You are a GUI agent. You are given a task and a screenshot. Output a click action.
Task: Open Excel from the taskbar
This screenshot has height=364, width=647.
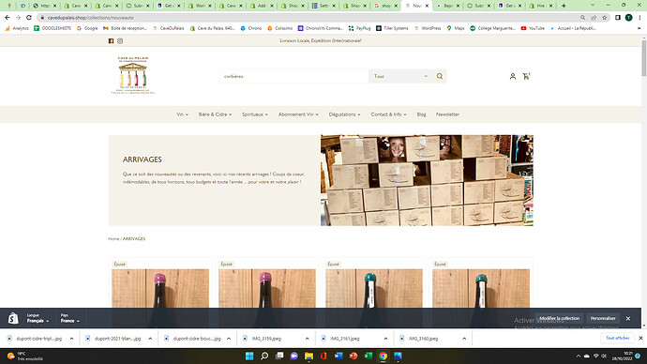[x=369, y=356]
